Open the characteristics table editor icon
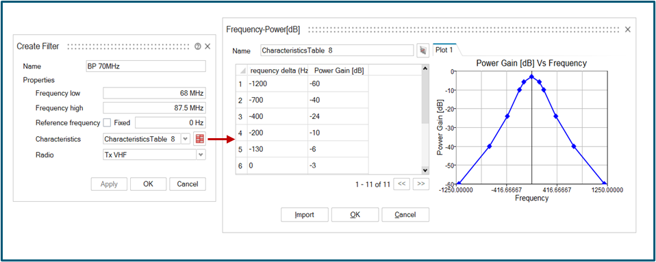Image resolution: width=656 pixels, height=262 pixels. click(x=200, y=139)
